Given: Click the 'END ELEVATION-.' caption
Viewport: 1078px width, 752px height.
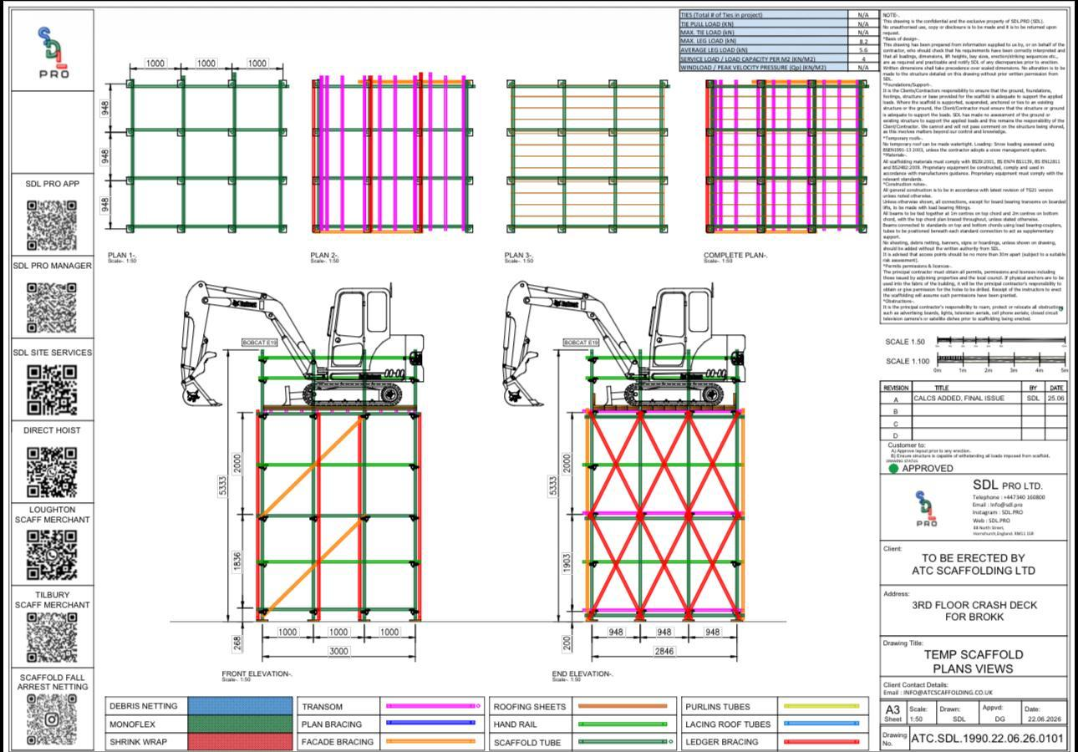Looking at the screenshot, I should pos(582,673).
